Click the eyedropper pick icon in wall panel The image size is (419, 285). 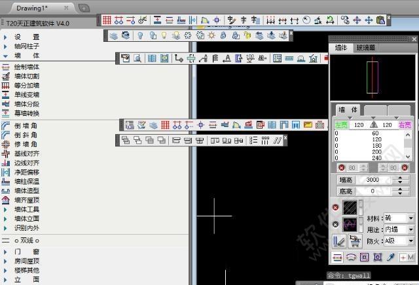pyautogui.click(x=391, y=258)
